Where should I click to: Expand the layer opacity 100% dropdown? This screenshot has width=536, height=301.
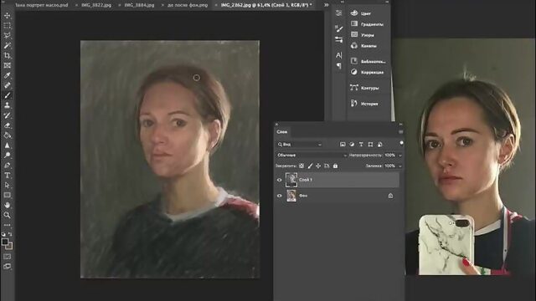(400, 156)
